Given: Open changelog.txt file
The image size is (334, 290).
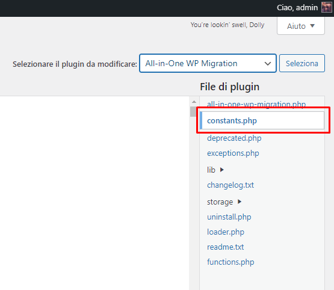Looking at the screenshot, I should [x=230, y=185].
